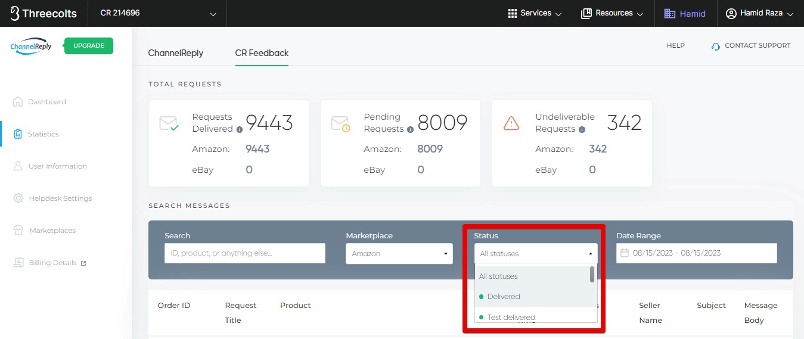Image resolution: width=804 pixels, height=339 pixels.
Task: Collapse the Status All statuses dropdown
Action: click(x=535, y=254)
